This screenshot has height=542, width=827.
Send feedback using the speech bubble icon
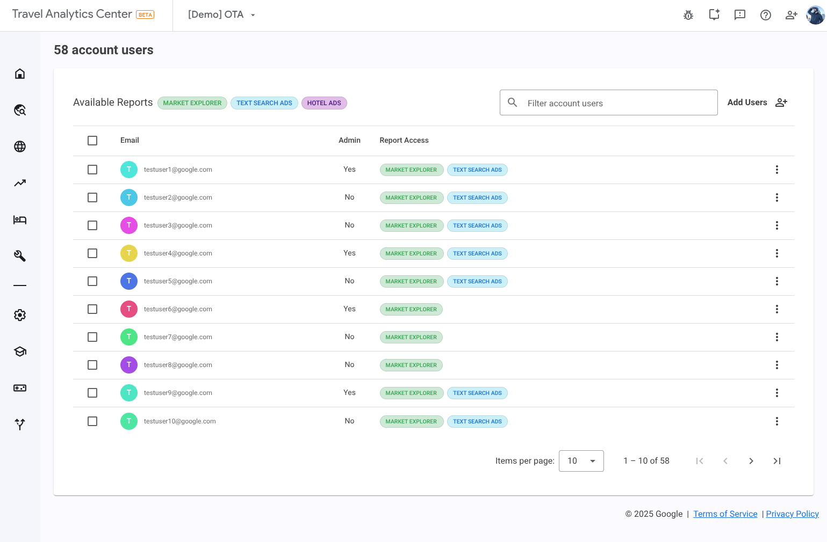tap(739, 15)
